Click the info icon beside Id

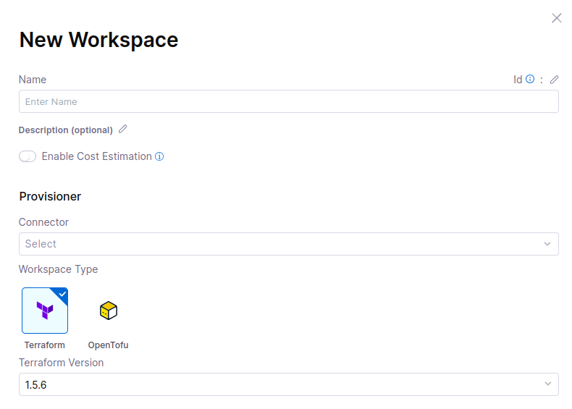(x=530, y=80)
